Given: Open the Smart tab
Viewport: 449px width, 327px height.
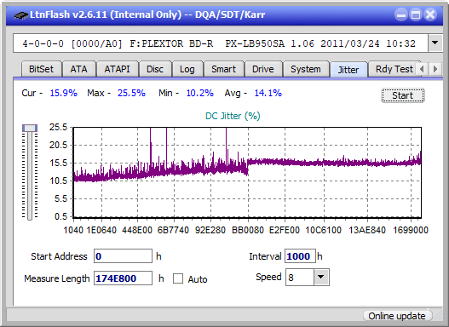Looking at the screenshot, I should click(x=223, y=69).
